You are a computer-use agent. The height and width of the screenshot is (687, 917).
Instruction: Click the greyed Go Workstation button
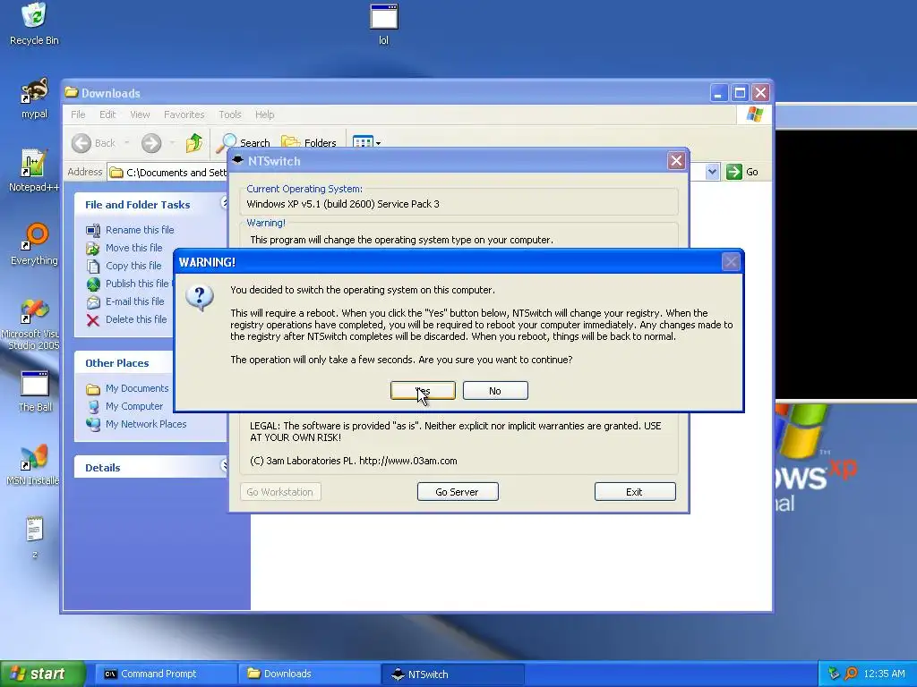pyautogui.click(x=280, y=492)
